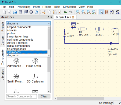Select capacitor C1 in schematic
121x105 pixels.
coord(99,29)
